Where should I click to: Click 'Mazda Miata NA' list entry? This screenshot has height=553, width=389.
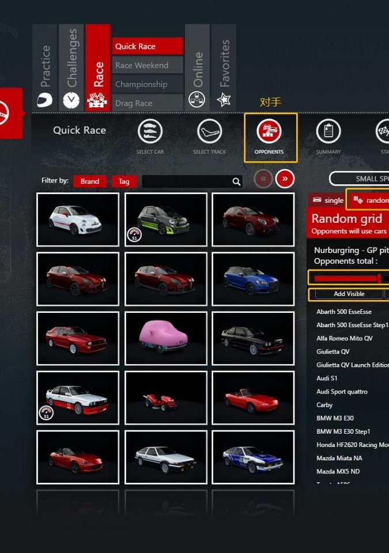[339, 458]
